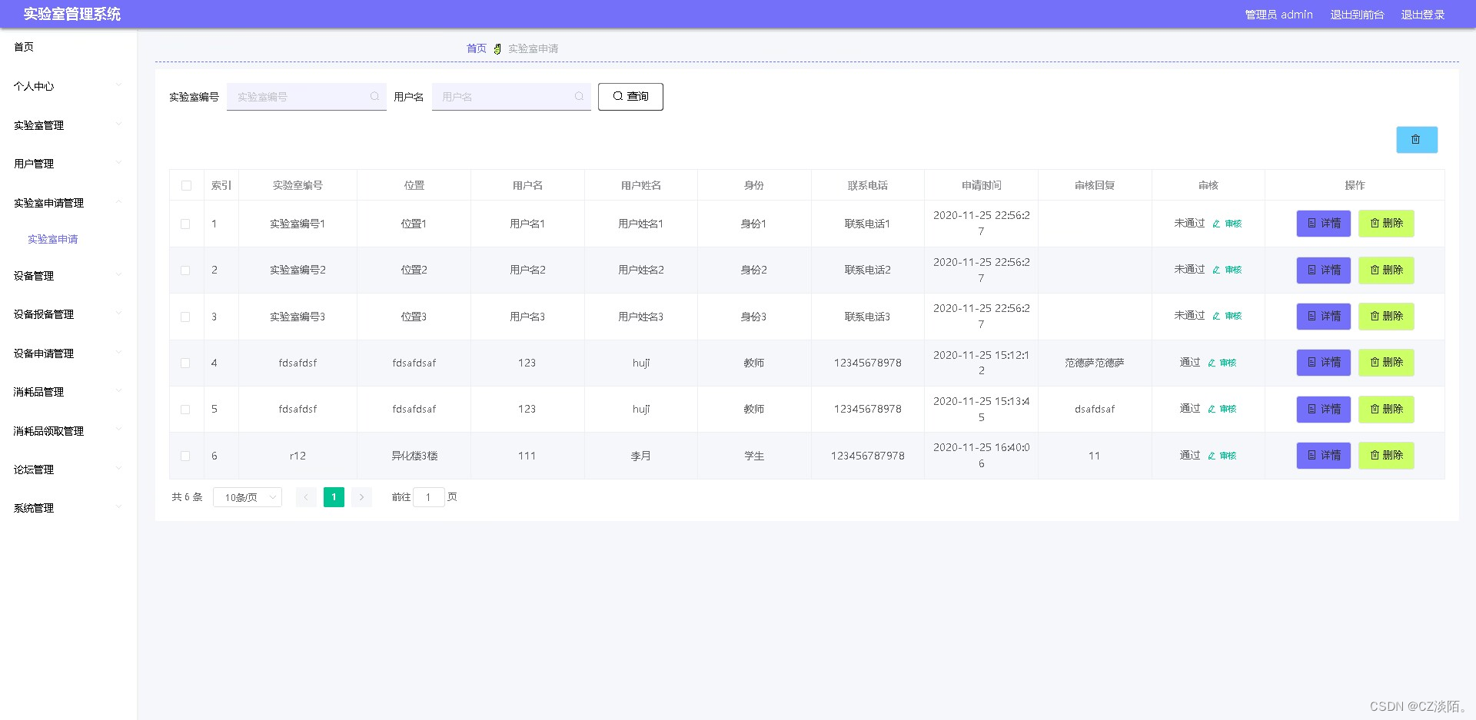Open 审核 edit link for row 实验室编号1
The height and width of the screenshot is (720, 1476).
[x=1227, y=224]
